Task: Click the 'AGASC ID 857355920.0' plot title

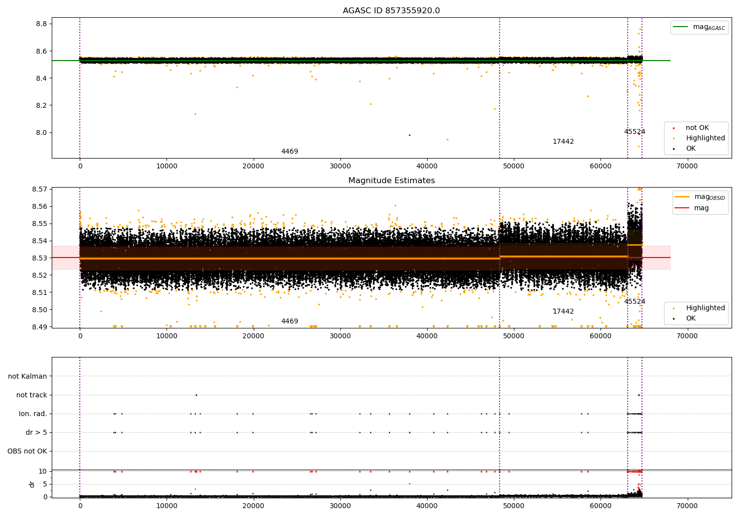Action: [x=391, y=11]
